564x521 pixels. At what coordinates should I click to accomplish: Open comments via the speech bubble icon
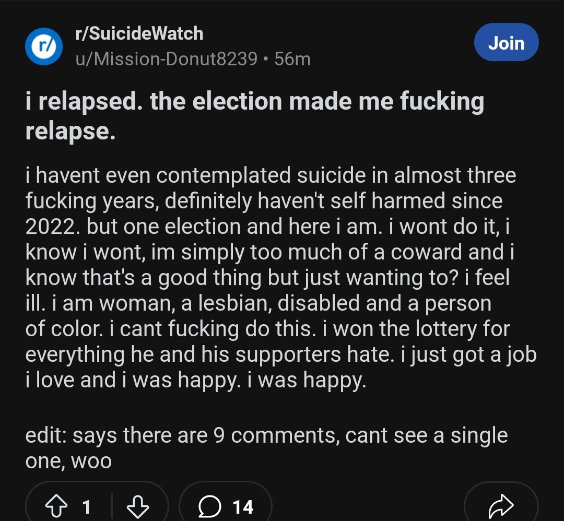click(209, 506)
